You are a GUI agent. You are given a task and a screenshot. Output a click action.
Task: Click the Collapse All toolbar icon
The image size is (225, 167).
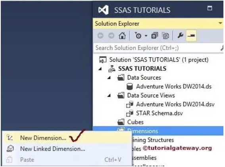click(154, 36)
